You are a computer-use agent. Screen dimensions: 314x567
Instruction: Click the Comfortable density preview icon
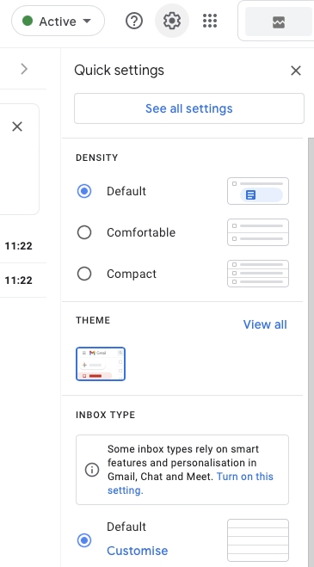(258, 232)
